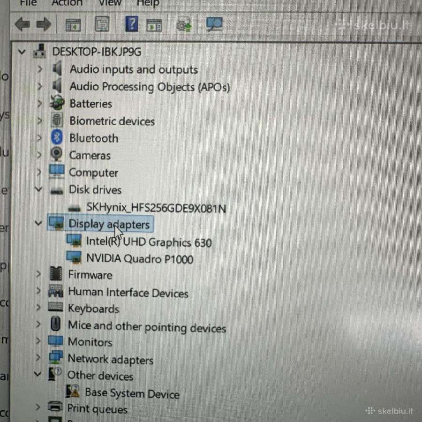Select the DESKTOP-IBKJP9G label

(97, 52)
